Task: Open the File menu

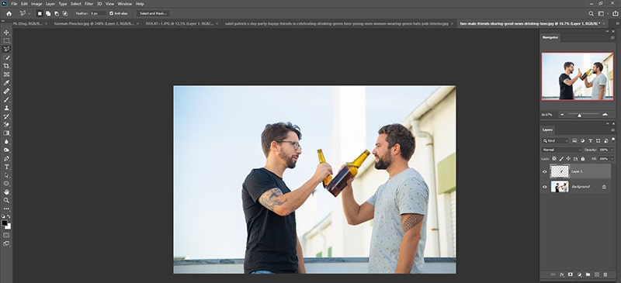Action: (x=14, y=4)
